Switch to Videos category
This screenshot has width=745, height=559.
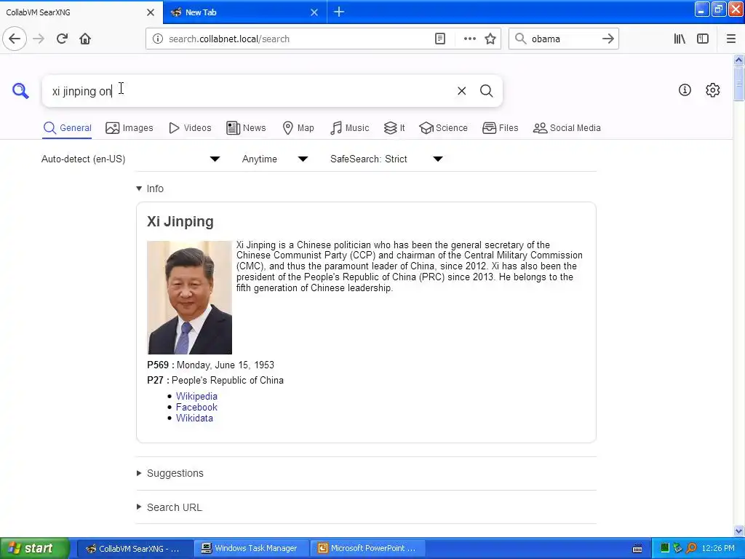190,128
